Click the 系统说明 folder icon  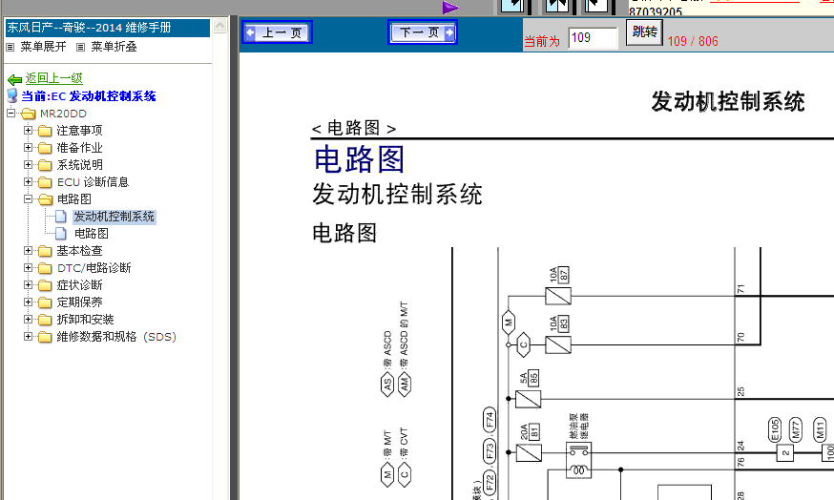45,165
